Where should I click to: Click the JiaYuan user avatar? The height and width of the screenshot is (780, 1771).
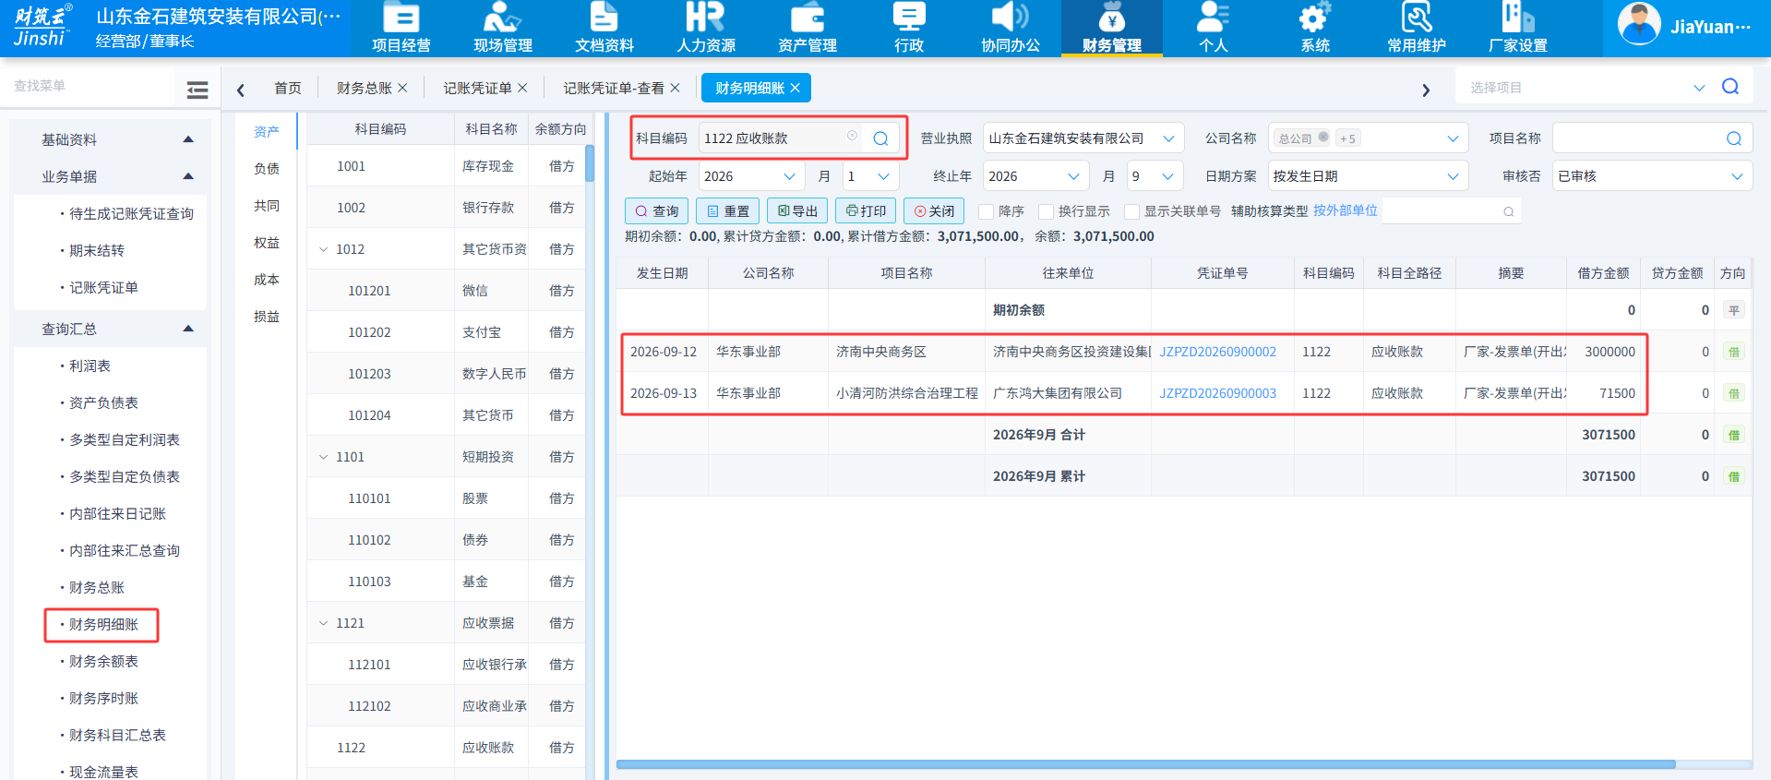pyautogui.click(x=1639, y=25)
